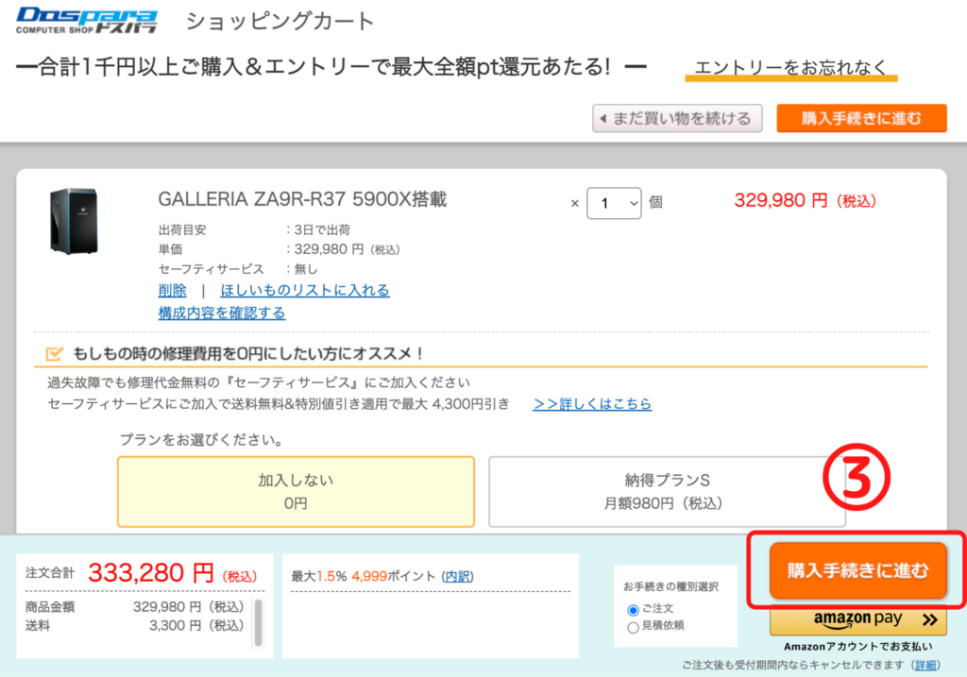The height and width of the screenshot is (677, 967).
Task: Click the Amazon Pay button
Action: 857,620
